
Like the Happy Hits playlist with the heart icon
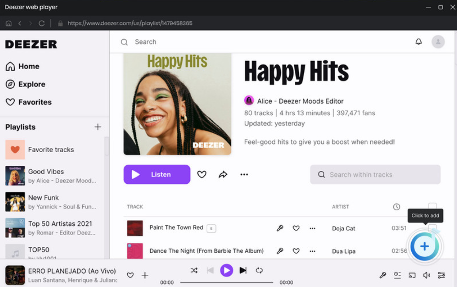pos(202,175)
